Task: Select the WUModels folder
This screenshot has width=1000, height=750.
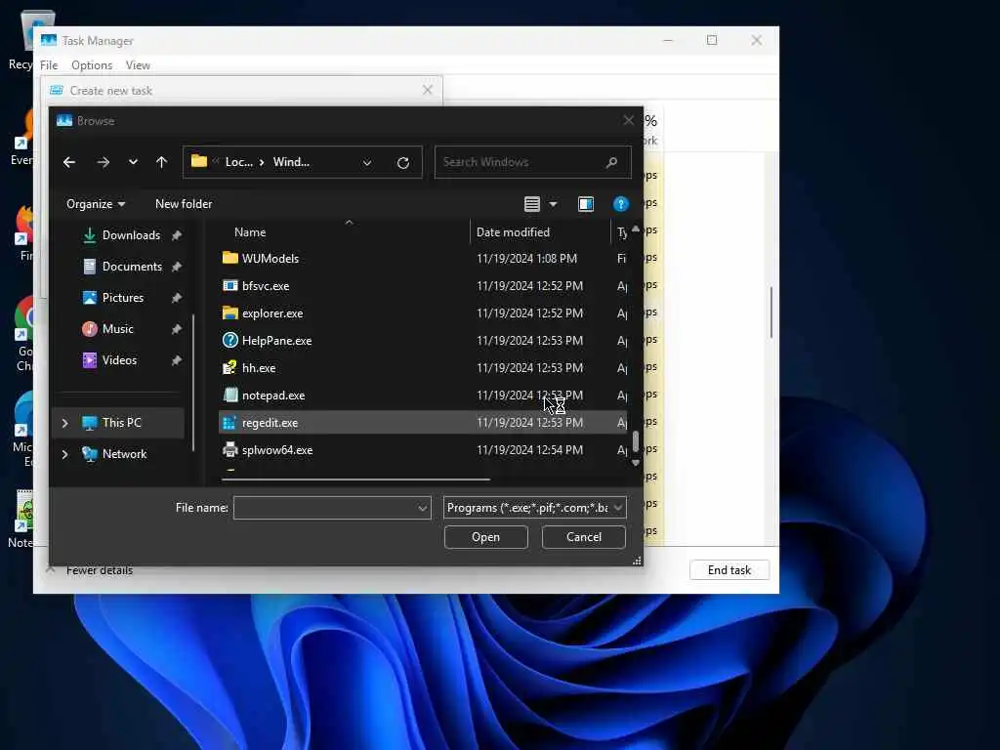Action: click(424, 258)
